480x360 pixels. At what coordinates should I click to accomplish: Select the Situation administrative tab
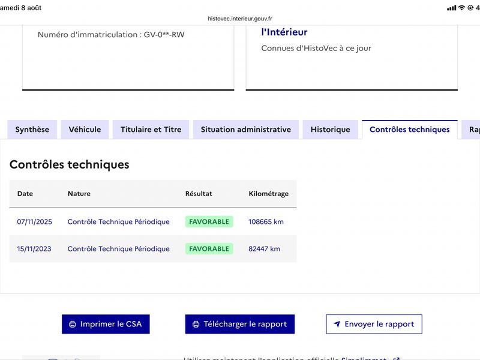click(x=246, y=130)
